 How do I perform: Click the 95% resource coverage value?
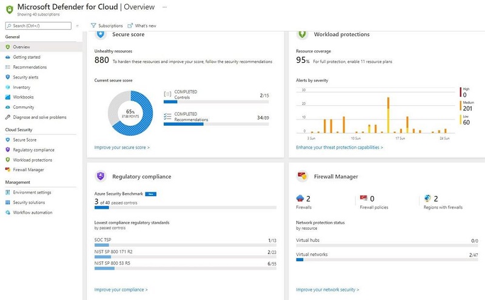coord(303,60)
